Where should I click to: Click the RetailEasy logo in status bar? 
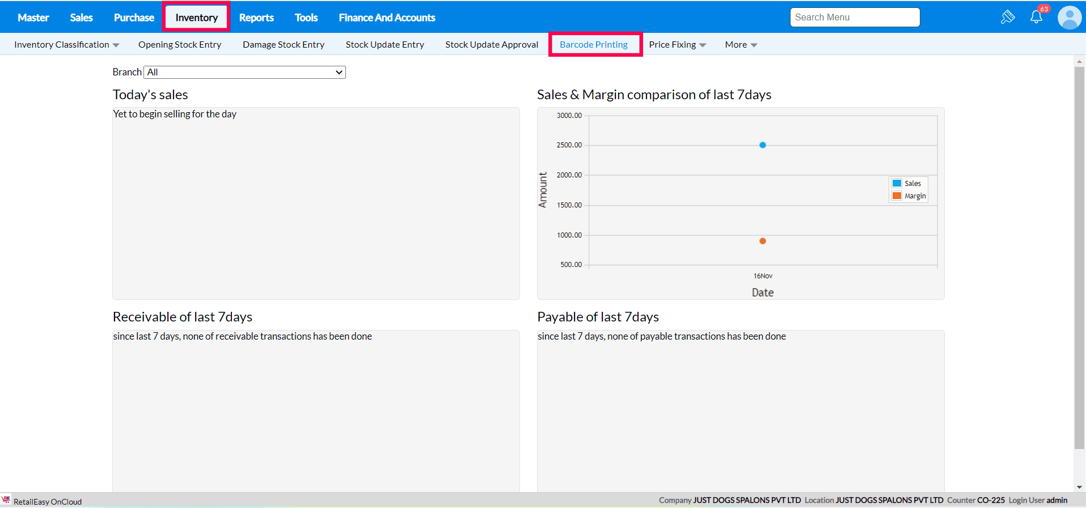[x=6, y=500]
